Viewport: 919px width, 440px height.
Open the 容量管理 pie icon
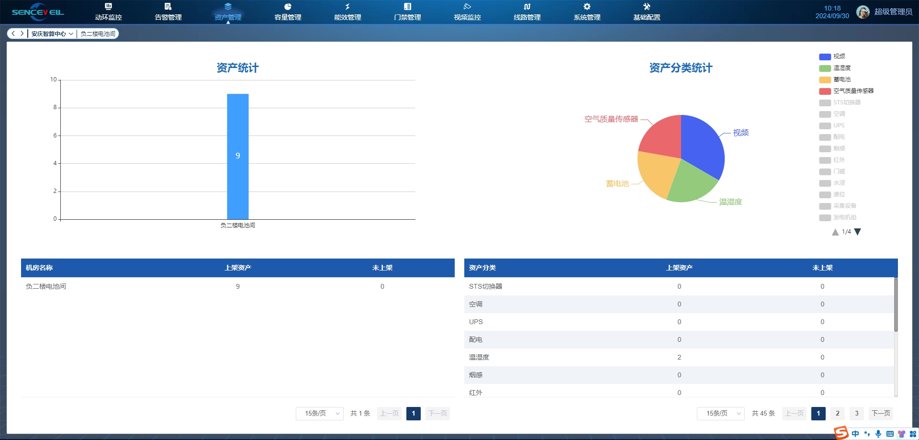[288, 7]
